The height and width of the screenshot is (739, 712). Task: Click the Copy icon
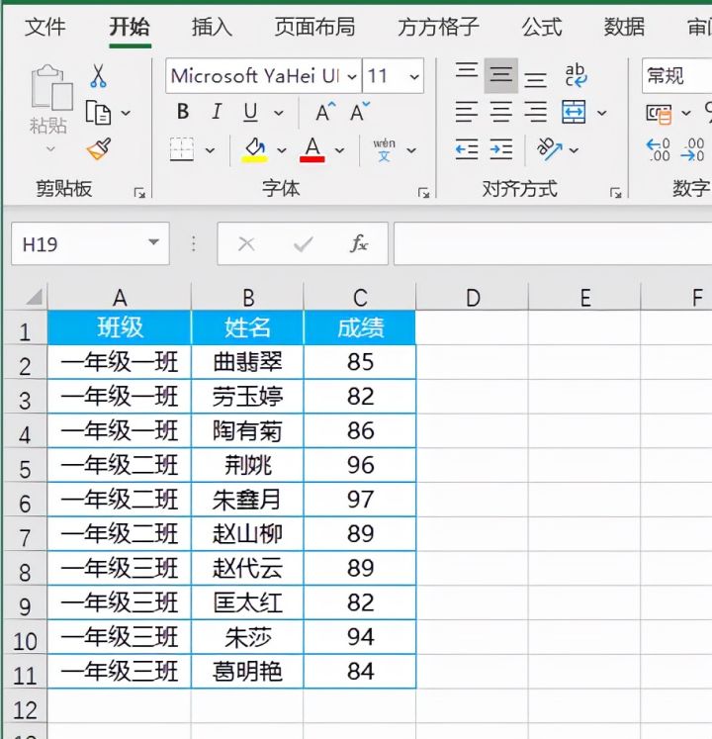[98, 113]
